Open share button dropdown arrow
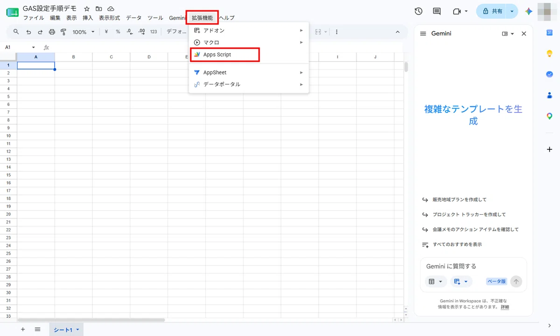 click(x=512, y=11)
